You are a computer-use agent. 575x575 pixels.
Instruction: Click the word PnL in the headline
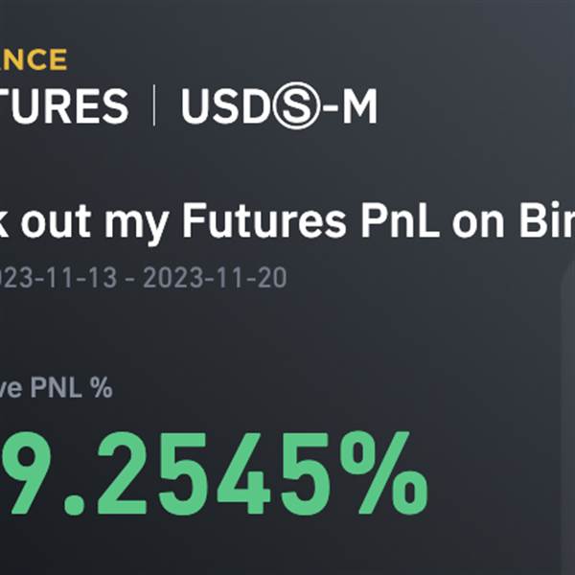(x=401, y=220)
